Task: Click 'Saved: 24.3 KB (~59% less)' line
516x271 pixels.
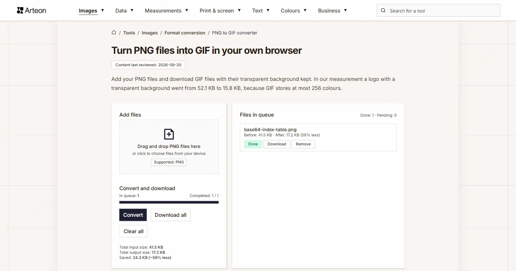Action: 145,258
